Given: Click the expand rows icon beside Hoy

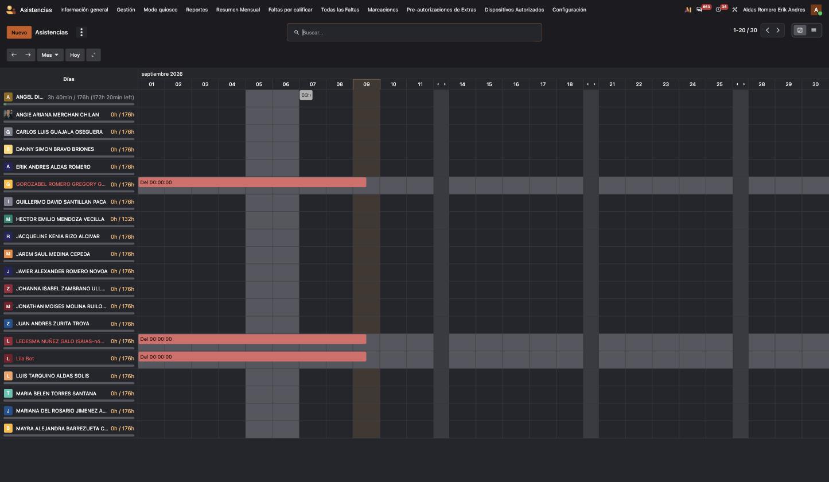Looking at the screenshot, I should click(94, 55).
